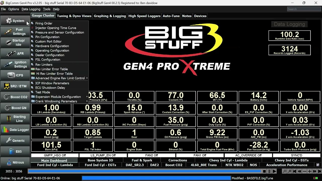Open the Help menu
This screenshot has height=181, width=322.
click(56, 9)
